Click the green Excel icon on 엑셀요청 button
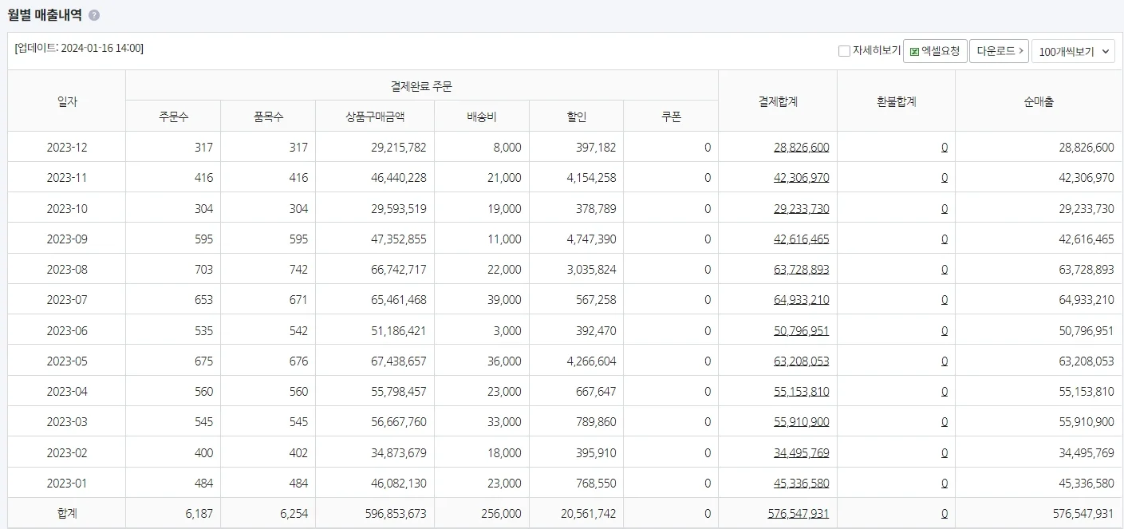Viewport: 1124px width, 529px height. coord(913,50)
